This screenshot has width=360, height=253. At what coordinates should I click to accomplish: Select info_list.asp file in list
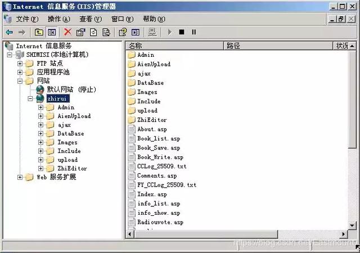[x=159, y=204]
